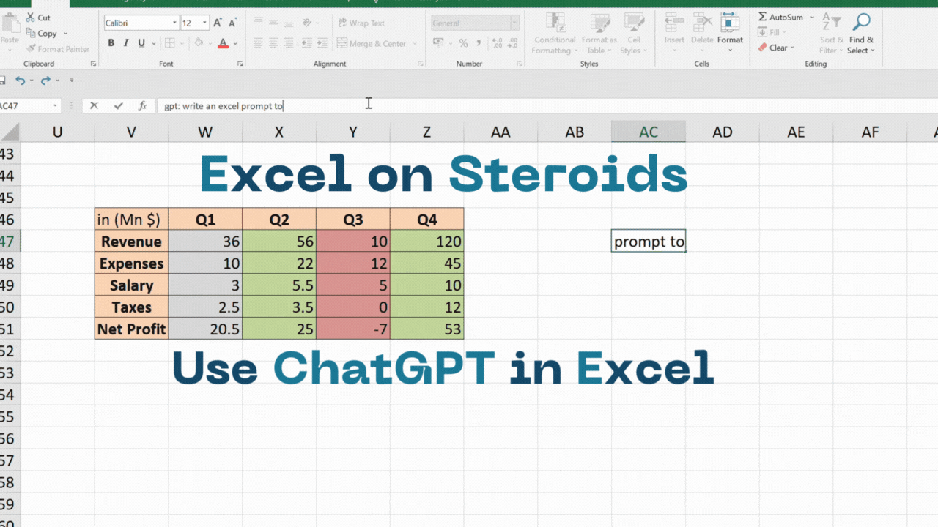Screen dimensions: 938x527
Task: Toggle Wrap Text
Action: (x=361, y=23)
